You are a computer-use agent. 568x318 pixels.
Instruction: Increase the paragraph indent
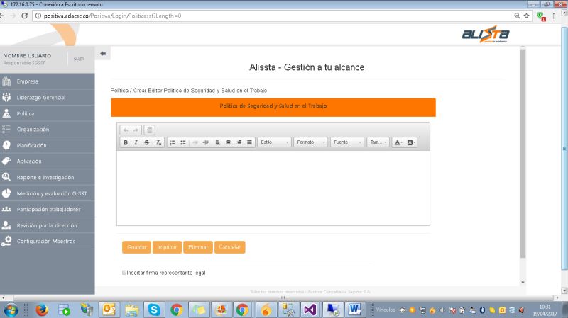[x=206, y=142]
